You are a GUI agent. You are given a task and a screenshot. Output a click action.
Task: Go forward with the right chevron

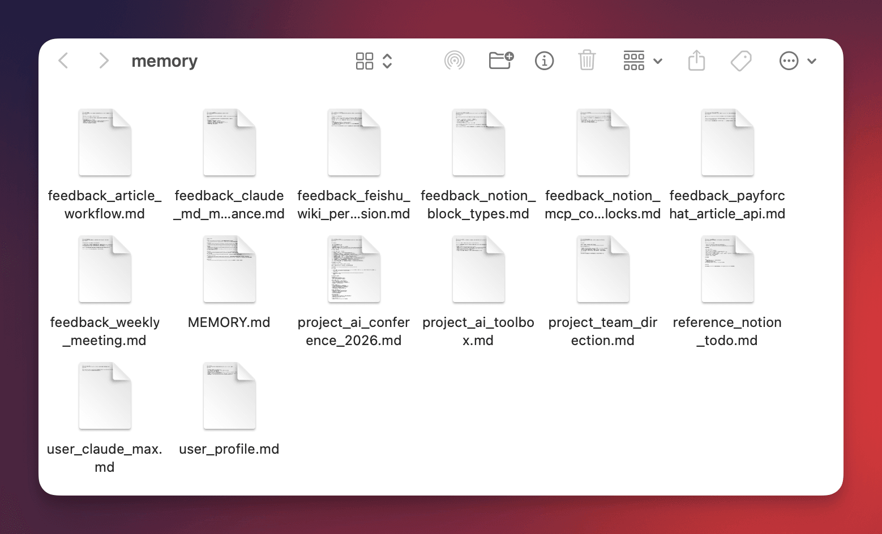coord(104,61)
